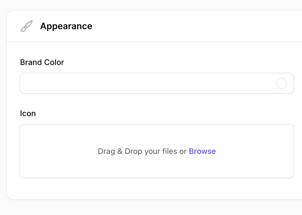This screenshot has width=302, height=215.
Task: Click the Brand Color label
Action: coord(42,62)
